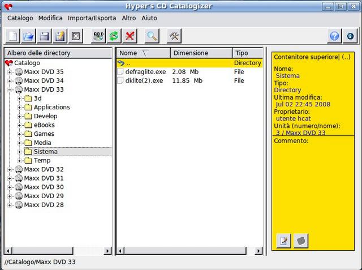362x270 pixels.
Task: Click folder icon of Games
Action: (x=28, y=134)
